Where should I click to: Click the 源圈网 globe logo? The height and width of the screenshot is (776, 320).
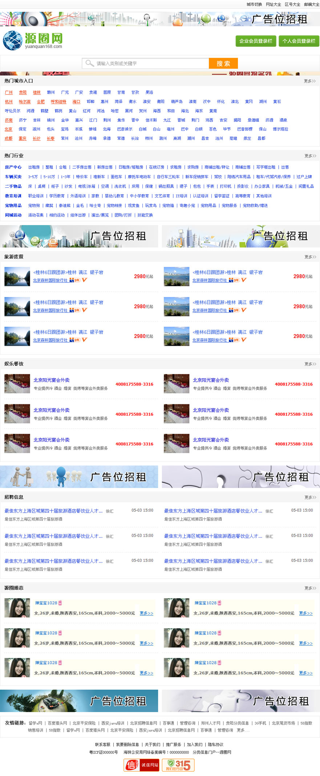13,41
